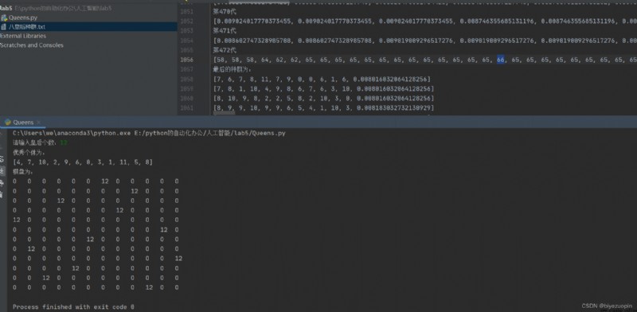Click 'Process finished with exit code 0'
This screenshot has width=637, height=312.
73,306
